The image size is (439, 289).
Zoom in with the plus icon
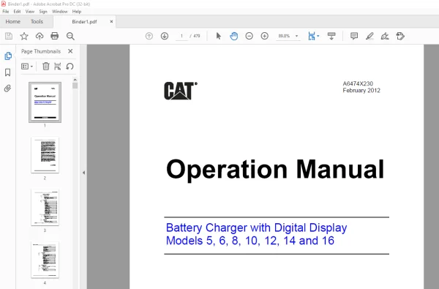click(x=265, y=36)
